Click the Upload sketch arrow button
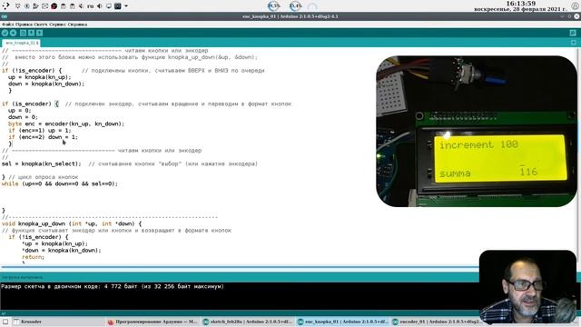 (14, 33)
